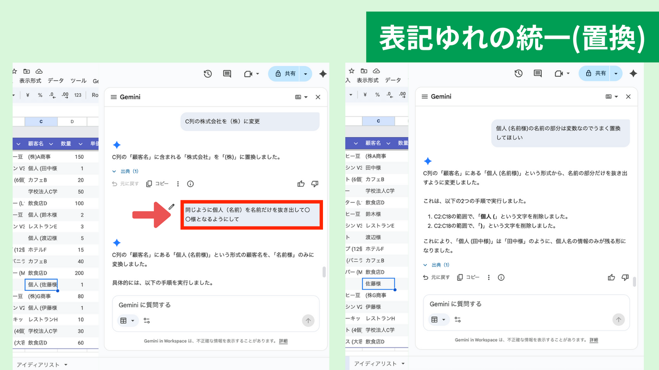Click 共有 share button in right window
Viewport: 659px width, 370px height.
[595, 74]
